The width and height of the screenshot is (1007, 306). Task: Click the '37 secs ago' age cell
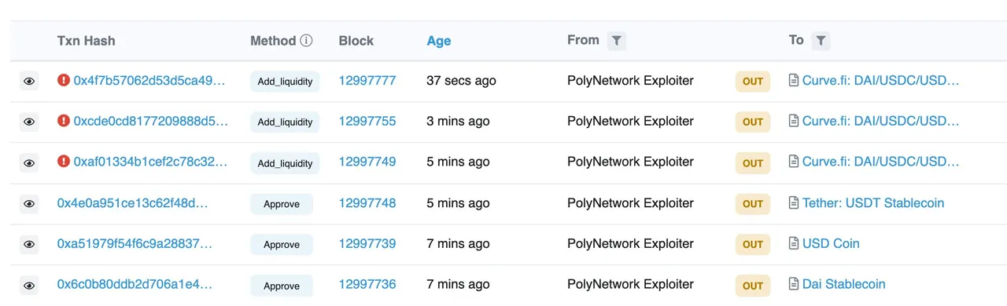(x=461, y=80)
